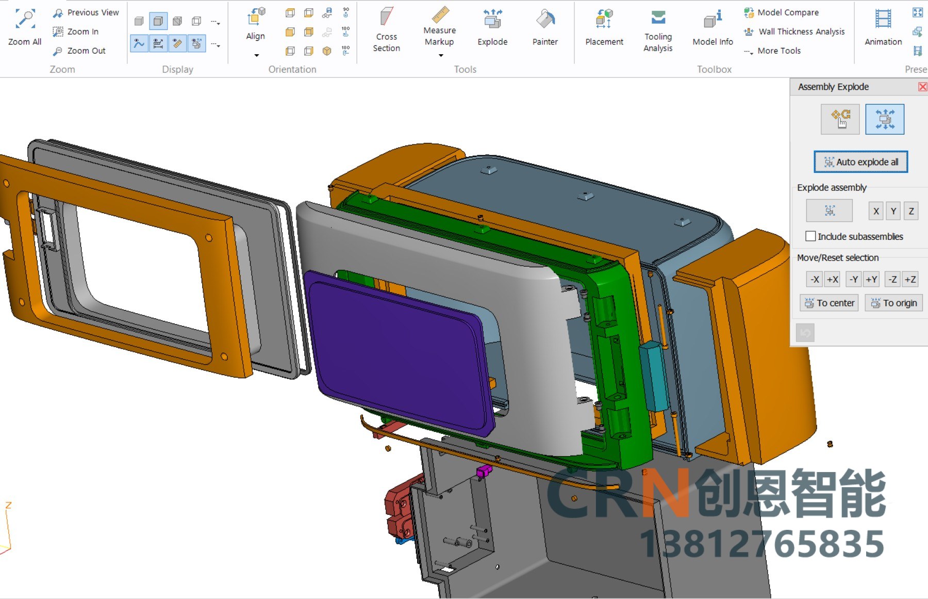Expand the Measure Markup dropdown arrow
This screenshot has height=599, width=928.
pyautogui.click(x=441, y=55)
